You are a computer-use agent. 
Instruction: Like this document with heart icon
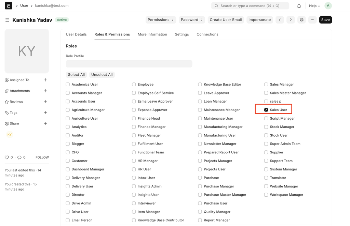pos(6,157)
